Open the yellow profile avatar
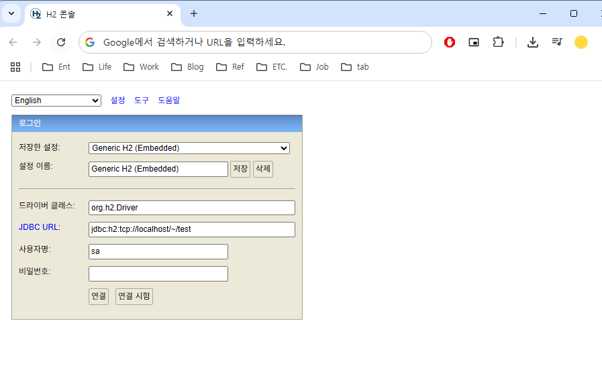This screenshot has height=374, width=602. [x=581, y=42]
